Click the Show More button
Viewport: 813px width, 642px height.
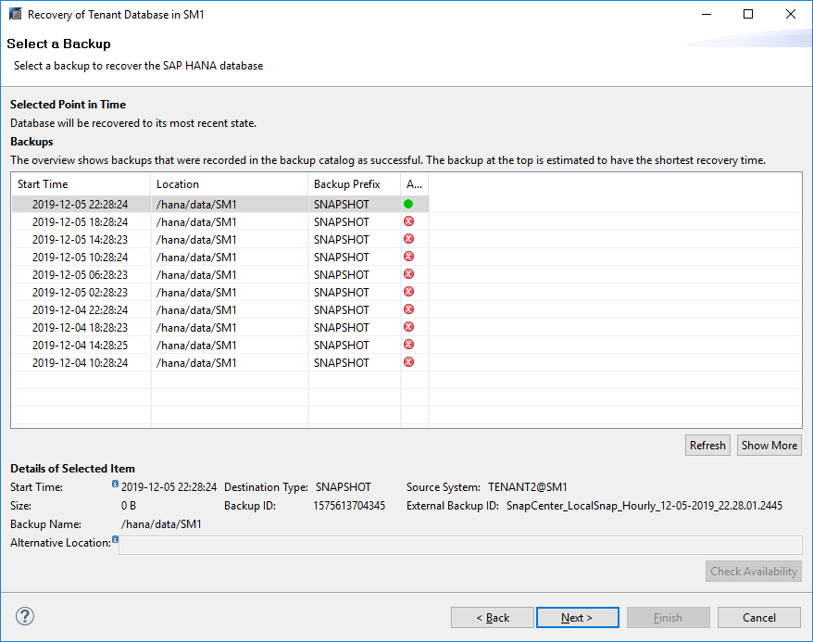pyautogui.click(x=769, y=446)
